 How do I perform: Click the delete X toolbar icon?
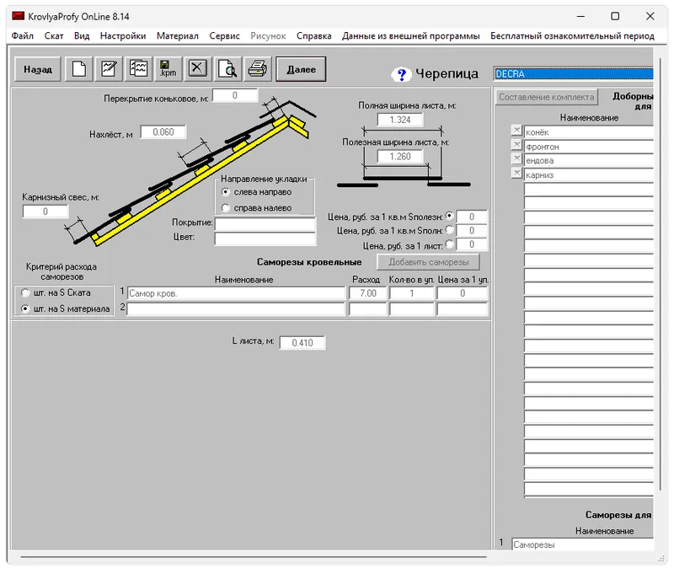(x=198, y=69)
